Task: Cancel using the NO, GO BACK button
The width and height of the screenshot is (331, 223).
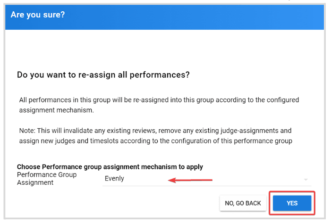Action: (243, 203)
